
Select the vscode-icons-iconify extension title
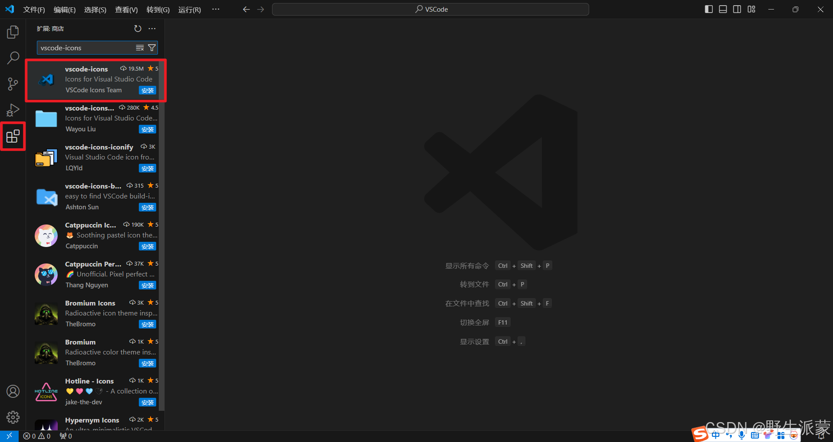tap(99, 147)
